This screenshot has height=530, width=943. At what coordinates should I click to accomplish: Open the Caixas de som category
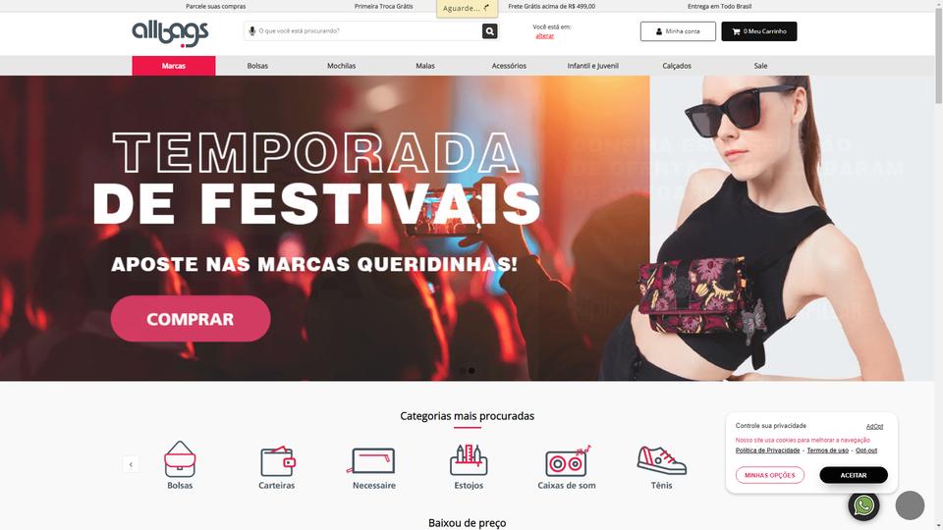[567, 461]
